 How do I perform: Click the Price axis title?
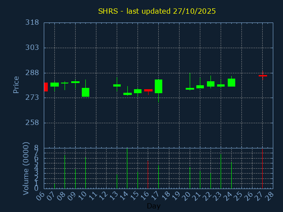[x=16, y=84]
